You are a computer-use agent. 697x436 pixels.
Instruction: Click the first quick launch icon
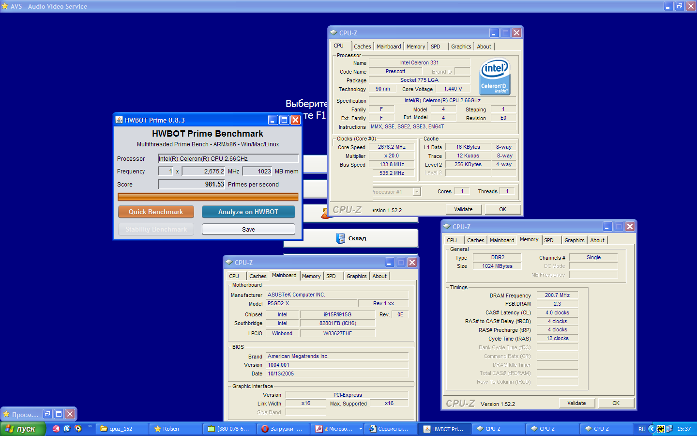[x=56, y=429]
